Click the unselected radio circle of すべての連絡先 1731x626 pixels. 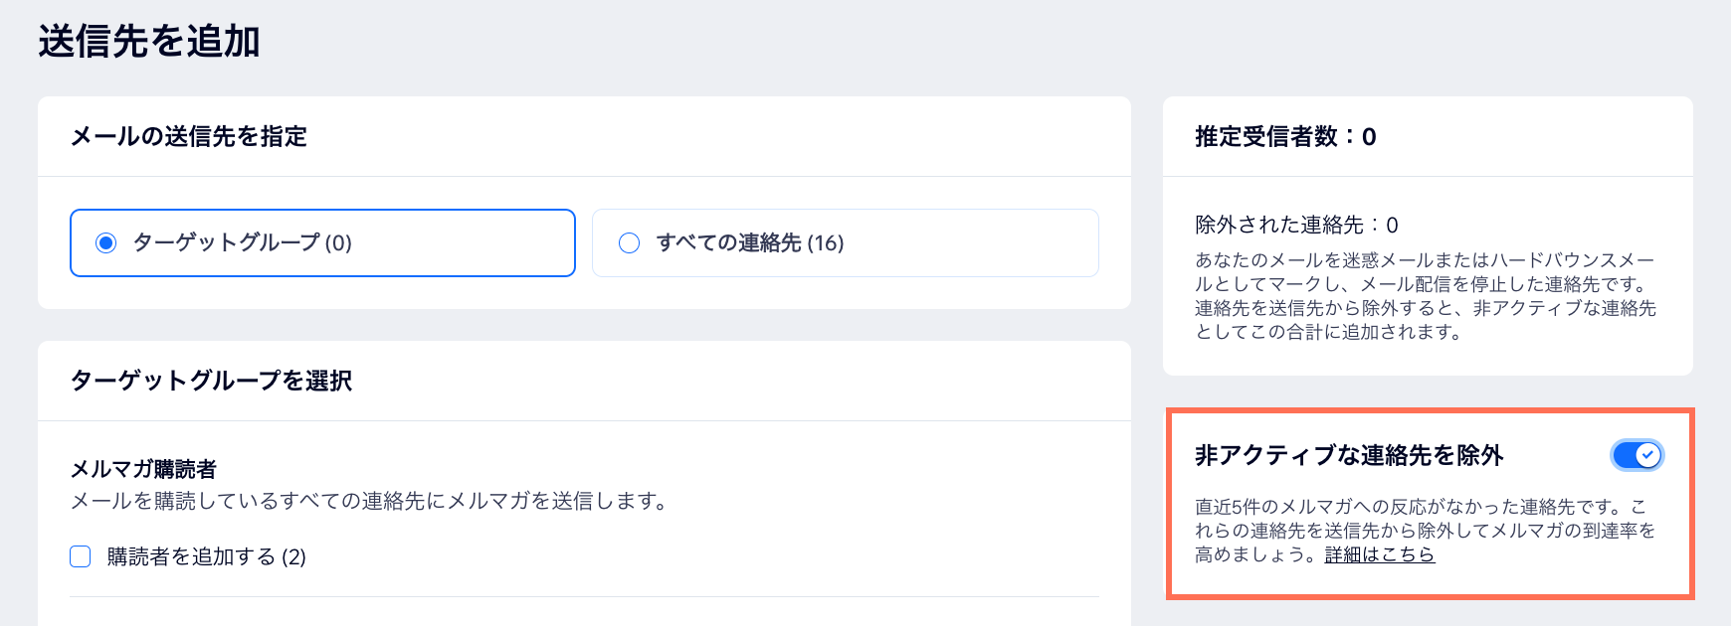tap(628, 242)
